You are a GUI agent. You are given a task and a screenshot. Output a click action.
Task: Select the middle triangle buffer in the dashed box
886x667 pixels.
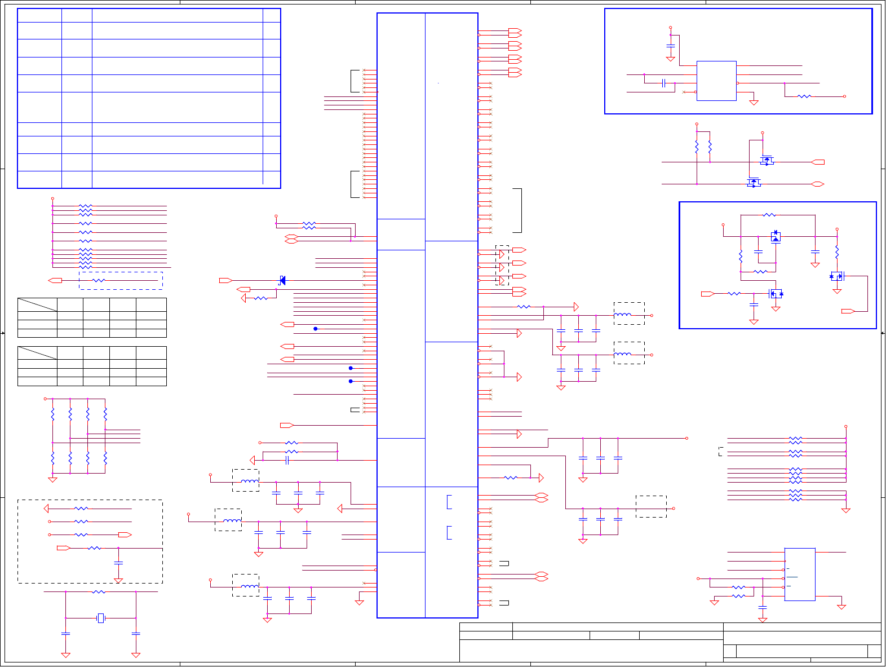point(502,267)
